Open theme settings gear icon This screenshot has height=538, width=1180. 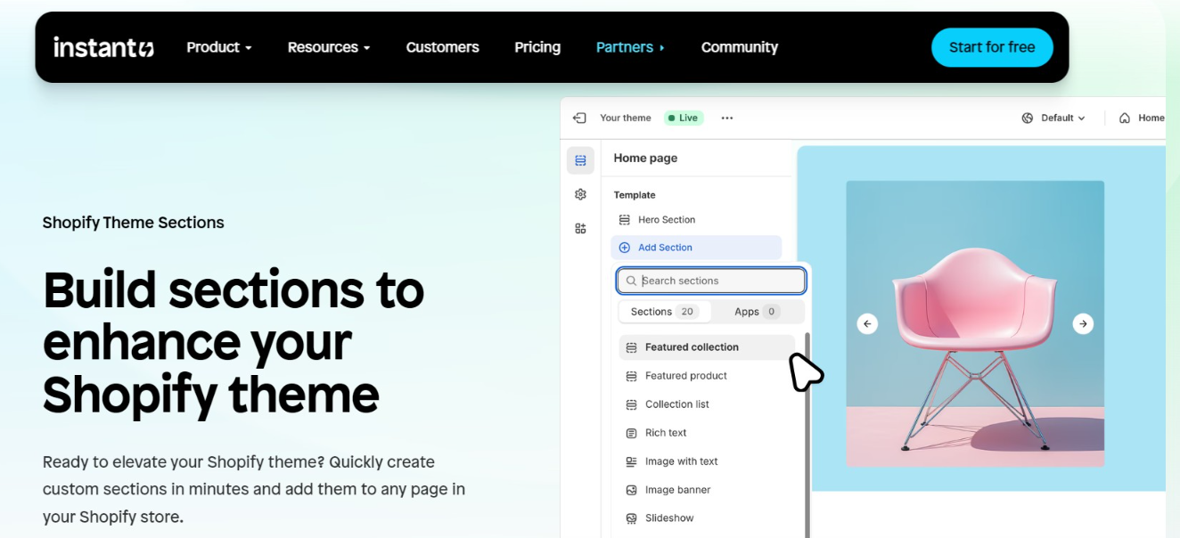(580, 194)
